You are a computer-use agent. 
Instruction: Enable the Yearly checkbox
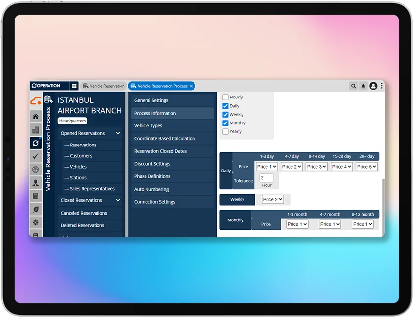[x=225, y=132]
